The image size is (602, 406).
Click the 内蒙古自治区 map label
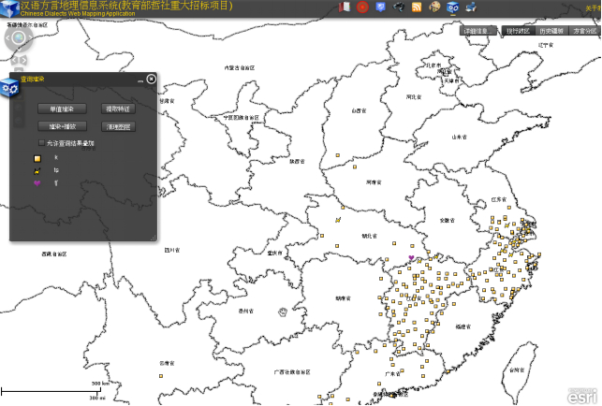click(x=240, y=67)
